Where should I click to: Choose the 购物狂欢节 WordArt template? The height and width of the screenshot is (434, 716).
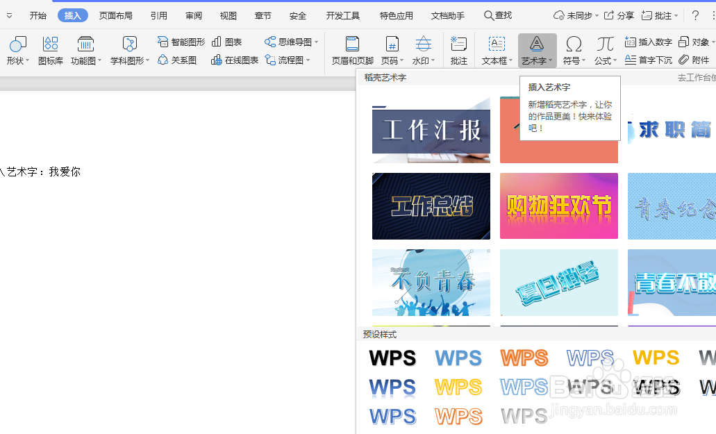point(559,206)
